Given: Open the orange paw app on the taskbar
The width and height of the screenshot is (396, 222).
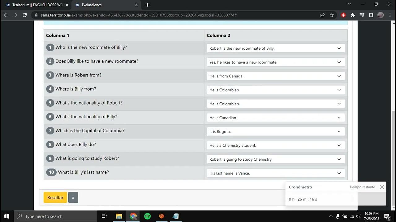Looking at the screenshot, I should (161, 216).
